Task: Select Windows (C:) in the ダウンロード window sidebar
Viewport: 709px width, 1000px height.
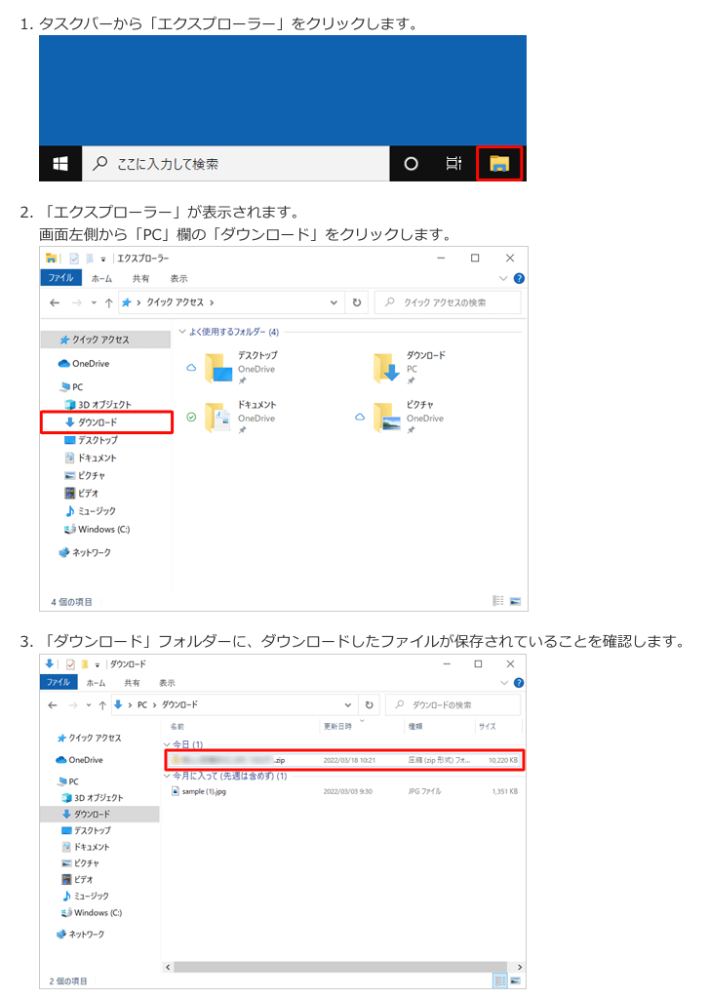Action: click(92, 913)
